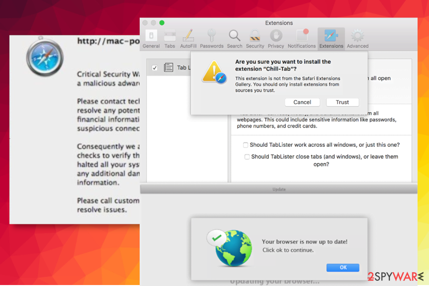Select the Extensions preferences pane
Screen dimensions: 429x286
click(x=331, y=39)
